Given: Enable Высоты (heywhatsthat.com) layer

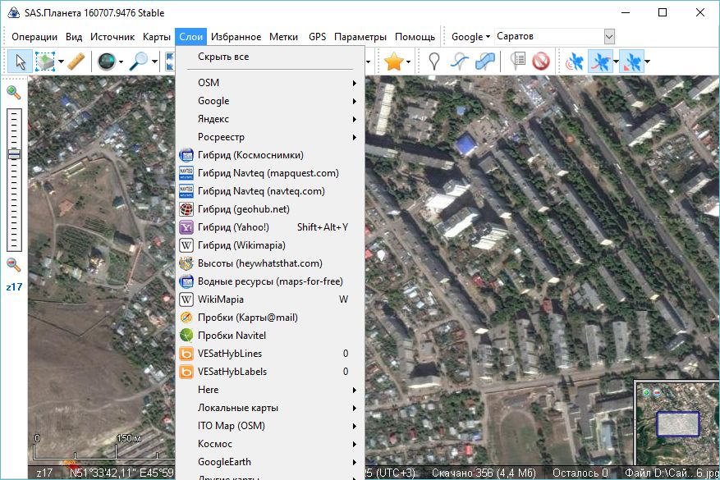Looking at the screenshot, I should coord(270,263).
